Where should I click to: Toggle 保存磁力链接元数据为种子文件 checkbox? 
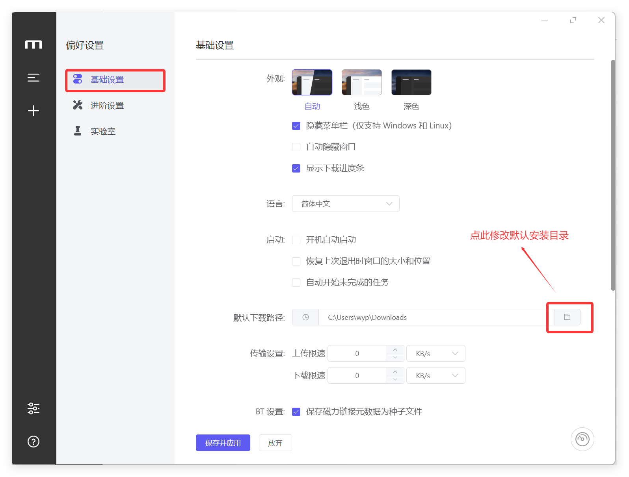[296, 412]
